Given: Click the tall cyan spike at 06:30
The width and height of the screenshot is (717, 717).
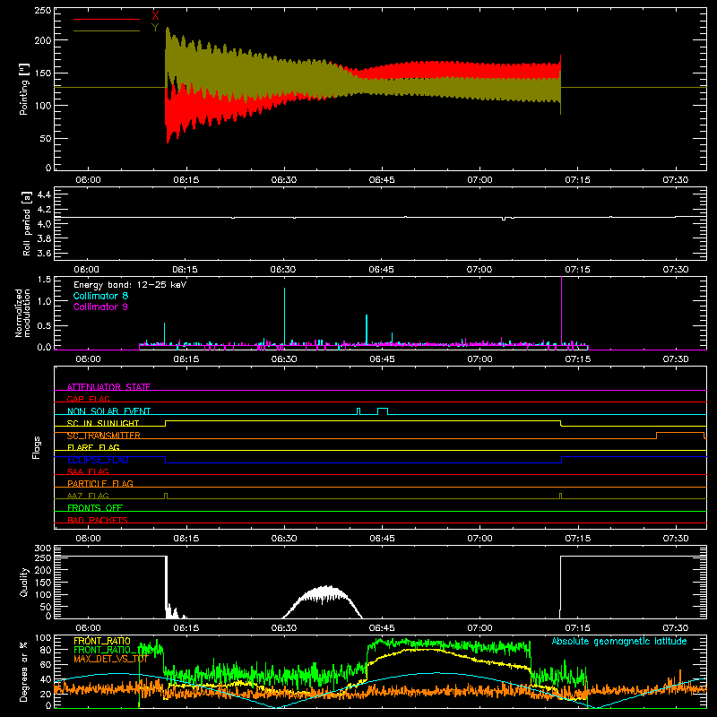Looking at the screenshot, I should (284, 315).
